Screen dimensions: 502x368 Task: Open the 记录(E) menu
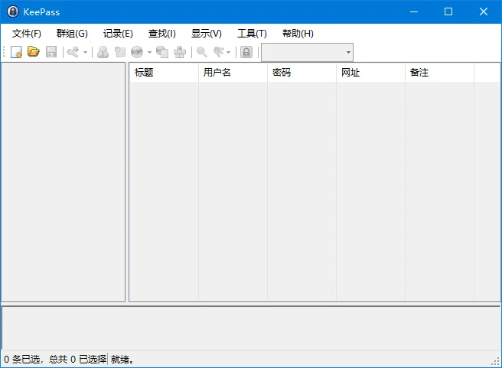pyautogui.click(x=118, y=33)
